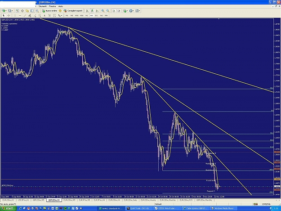
Task: Toggle chart shift button
Action: pos(119,11)
